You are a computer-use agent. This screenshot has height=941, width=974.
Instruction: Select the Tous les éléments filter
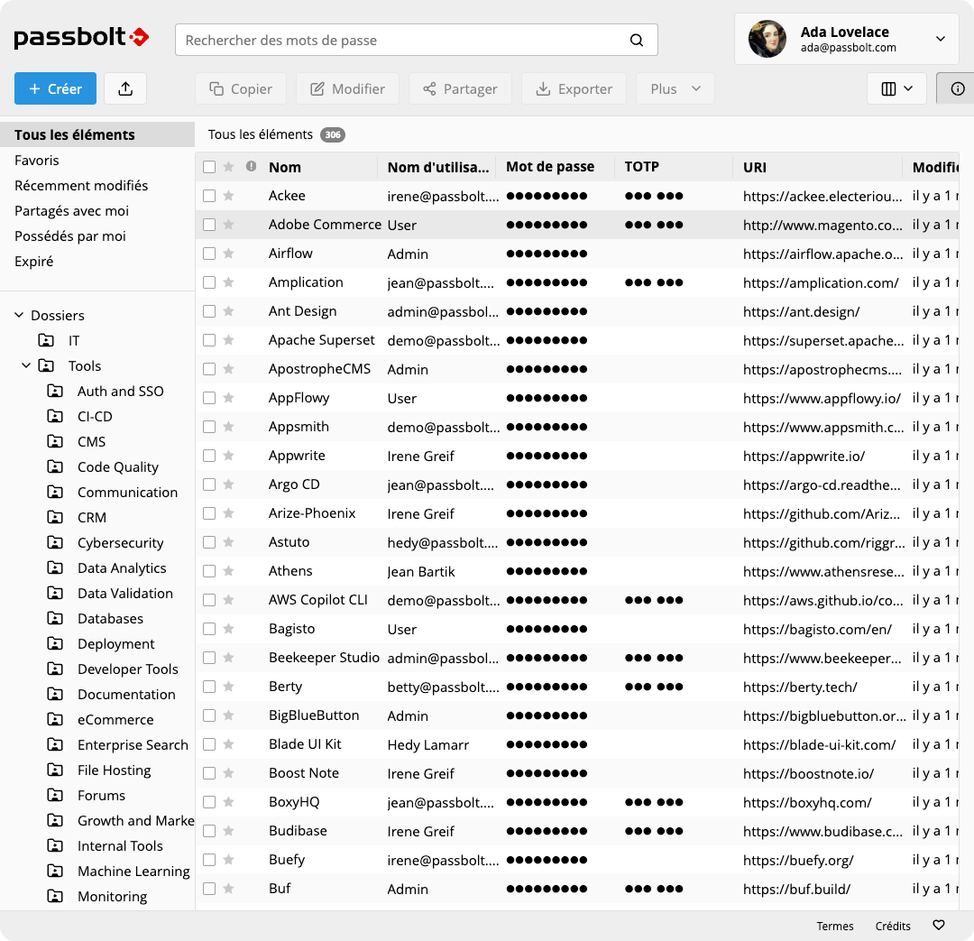[x=97, y=134]
